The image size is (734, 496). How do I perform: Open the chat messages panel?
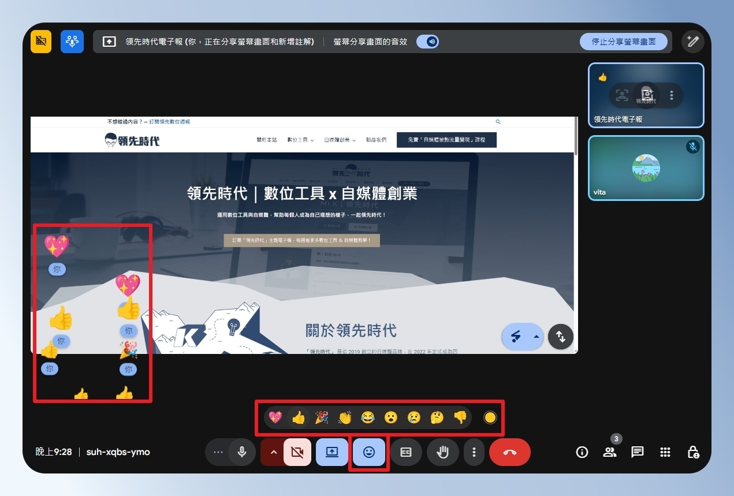pyautogui.click(x=638, y=452)
